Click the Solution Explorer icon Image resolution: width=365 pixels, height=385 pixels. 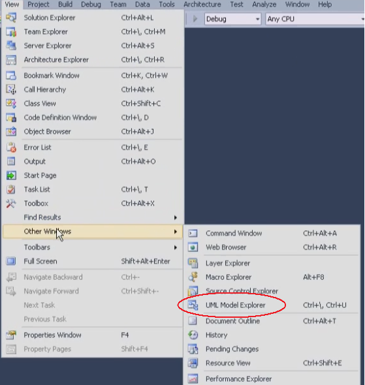click(11, 18)
